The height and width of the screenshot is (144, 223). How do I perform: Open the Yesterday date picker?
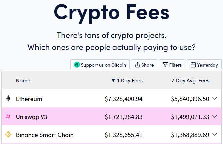(204, 65)
